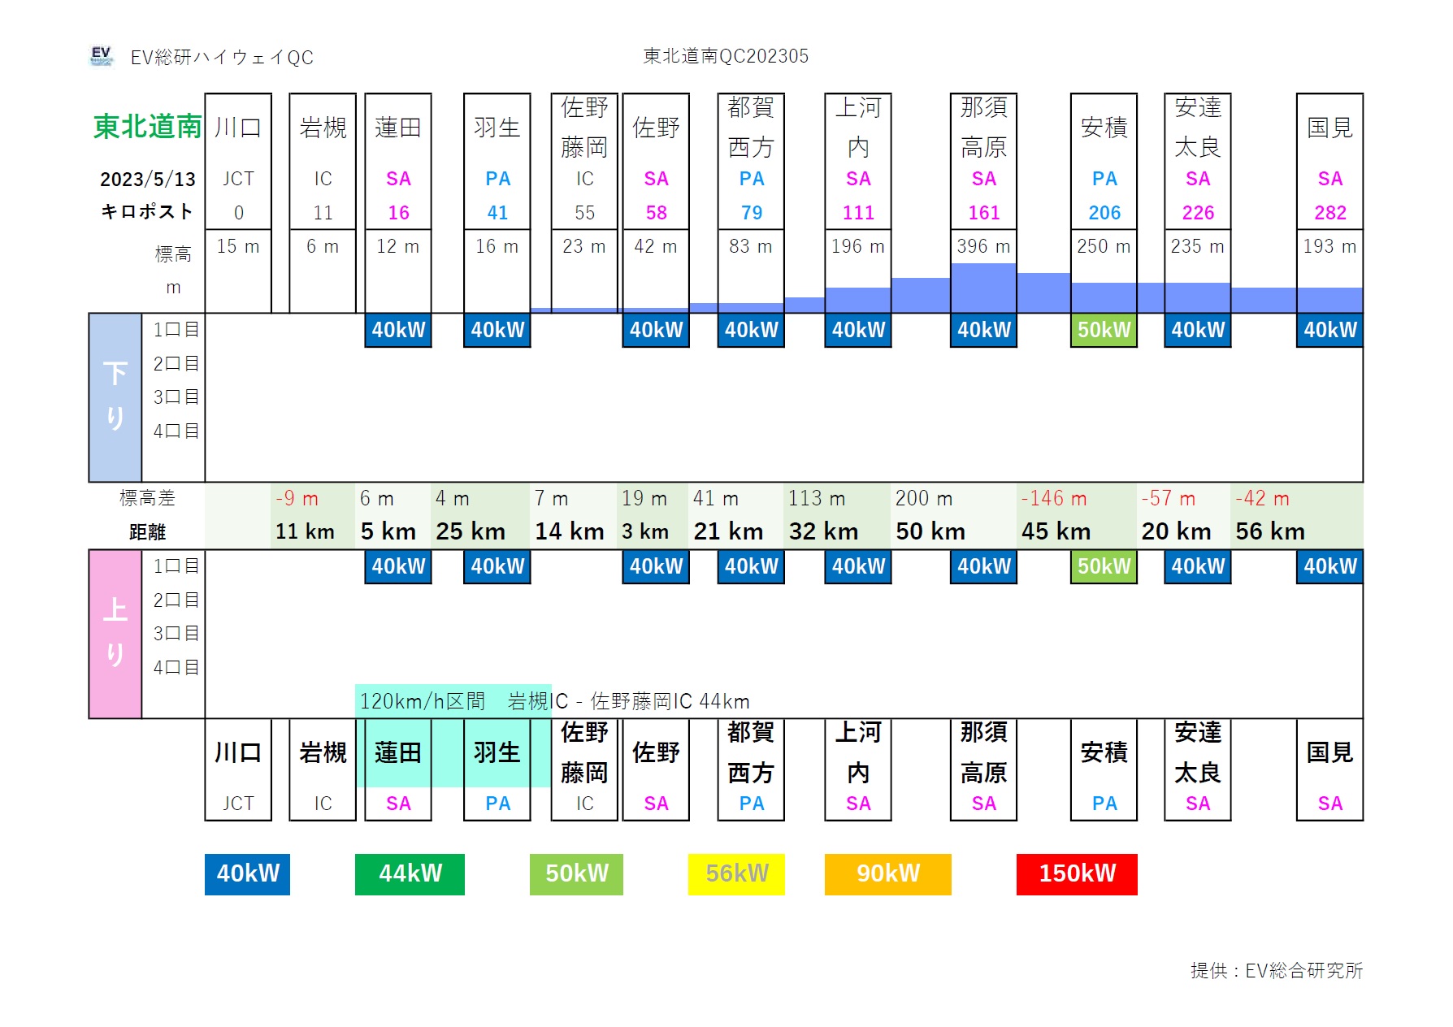Click the light green 50kW legend swatch
The height and width of the screenshot is (1027, 1453).
tap(576, 873)
